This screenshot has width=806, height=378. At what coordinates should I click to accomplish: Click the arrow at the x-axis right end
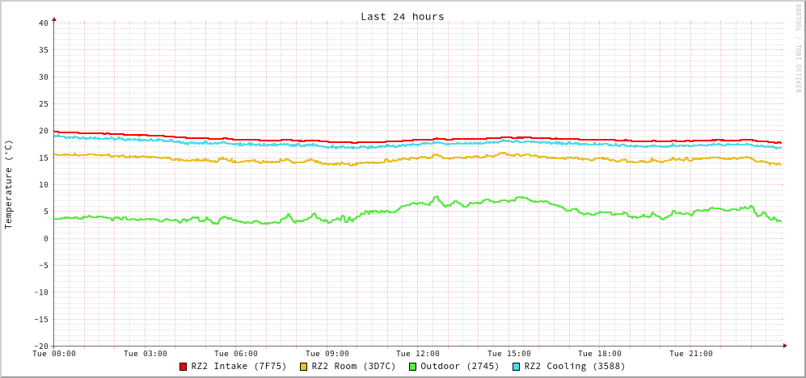click(784, 346)
